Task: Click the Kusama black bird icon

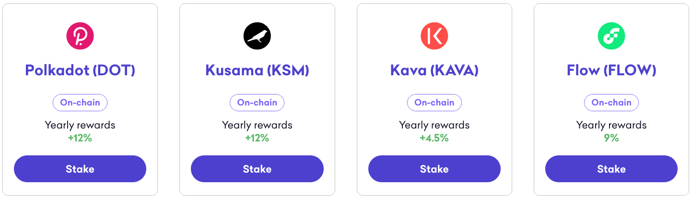Action: 257,35
